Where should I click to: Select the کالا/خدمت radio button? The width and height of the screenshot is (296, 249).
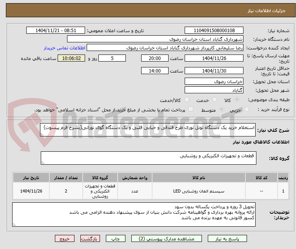click(187, 100)
